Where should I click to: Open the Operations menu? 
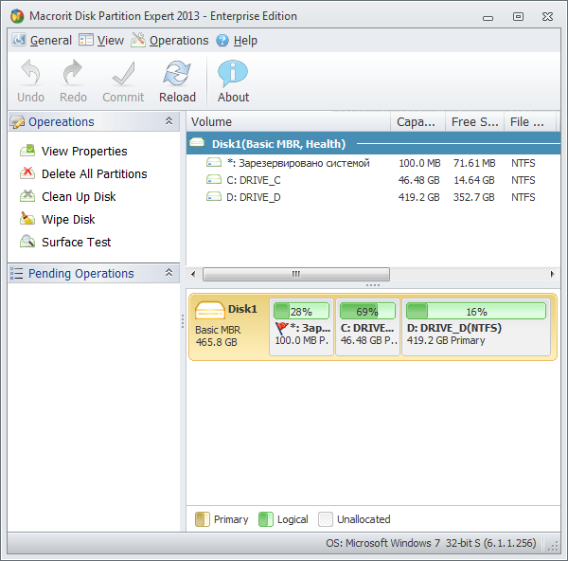tap(169, 40)
